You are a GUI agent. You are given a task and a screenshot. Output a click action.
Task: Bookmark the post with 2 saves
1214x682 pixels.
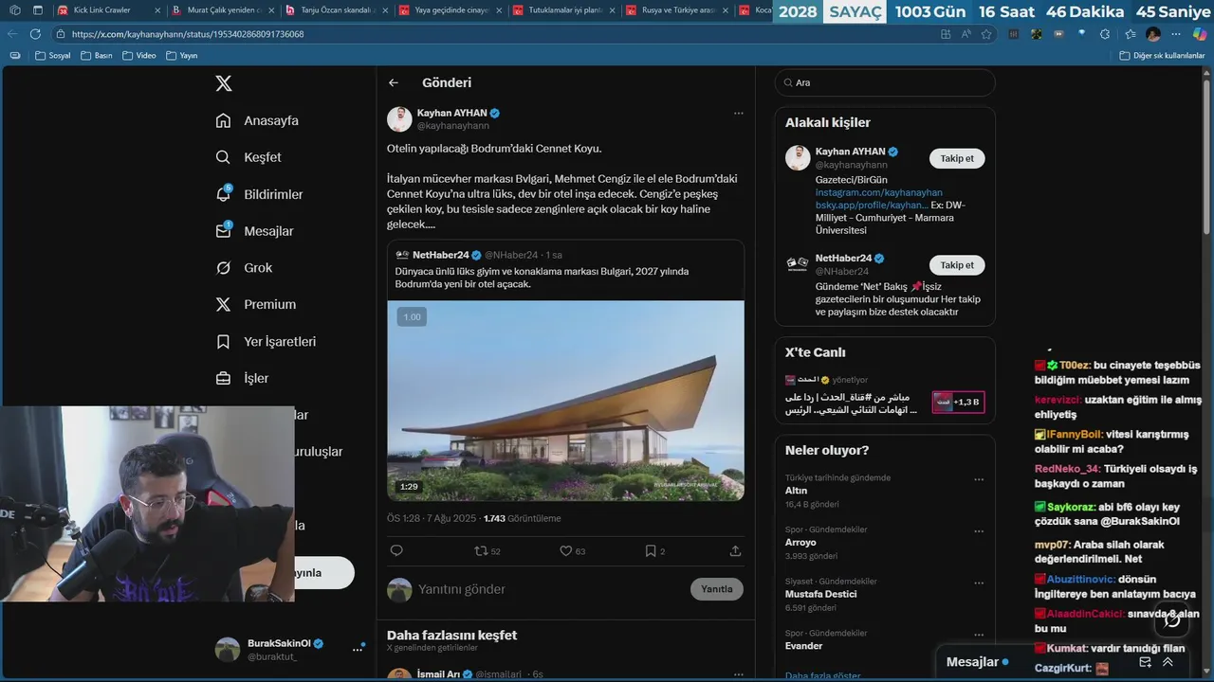[x=654, y=550]
